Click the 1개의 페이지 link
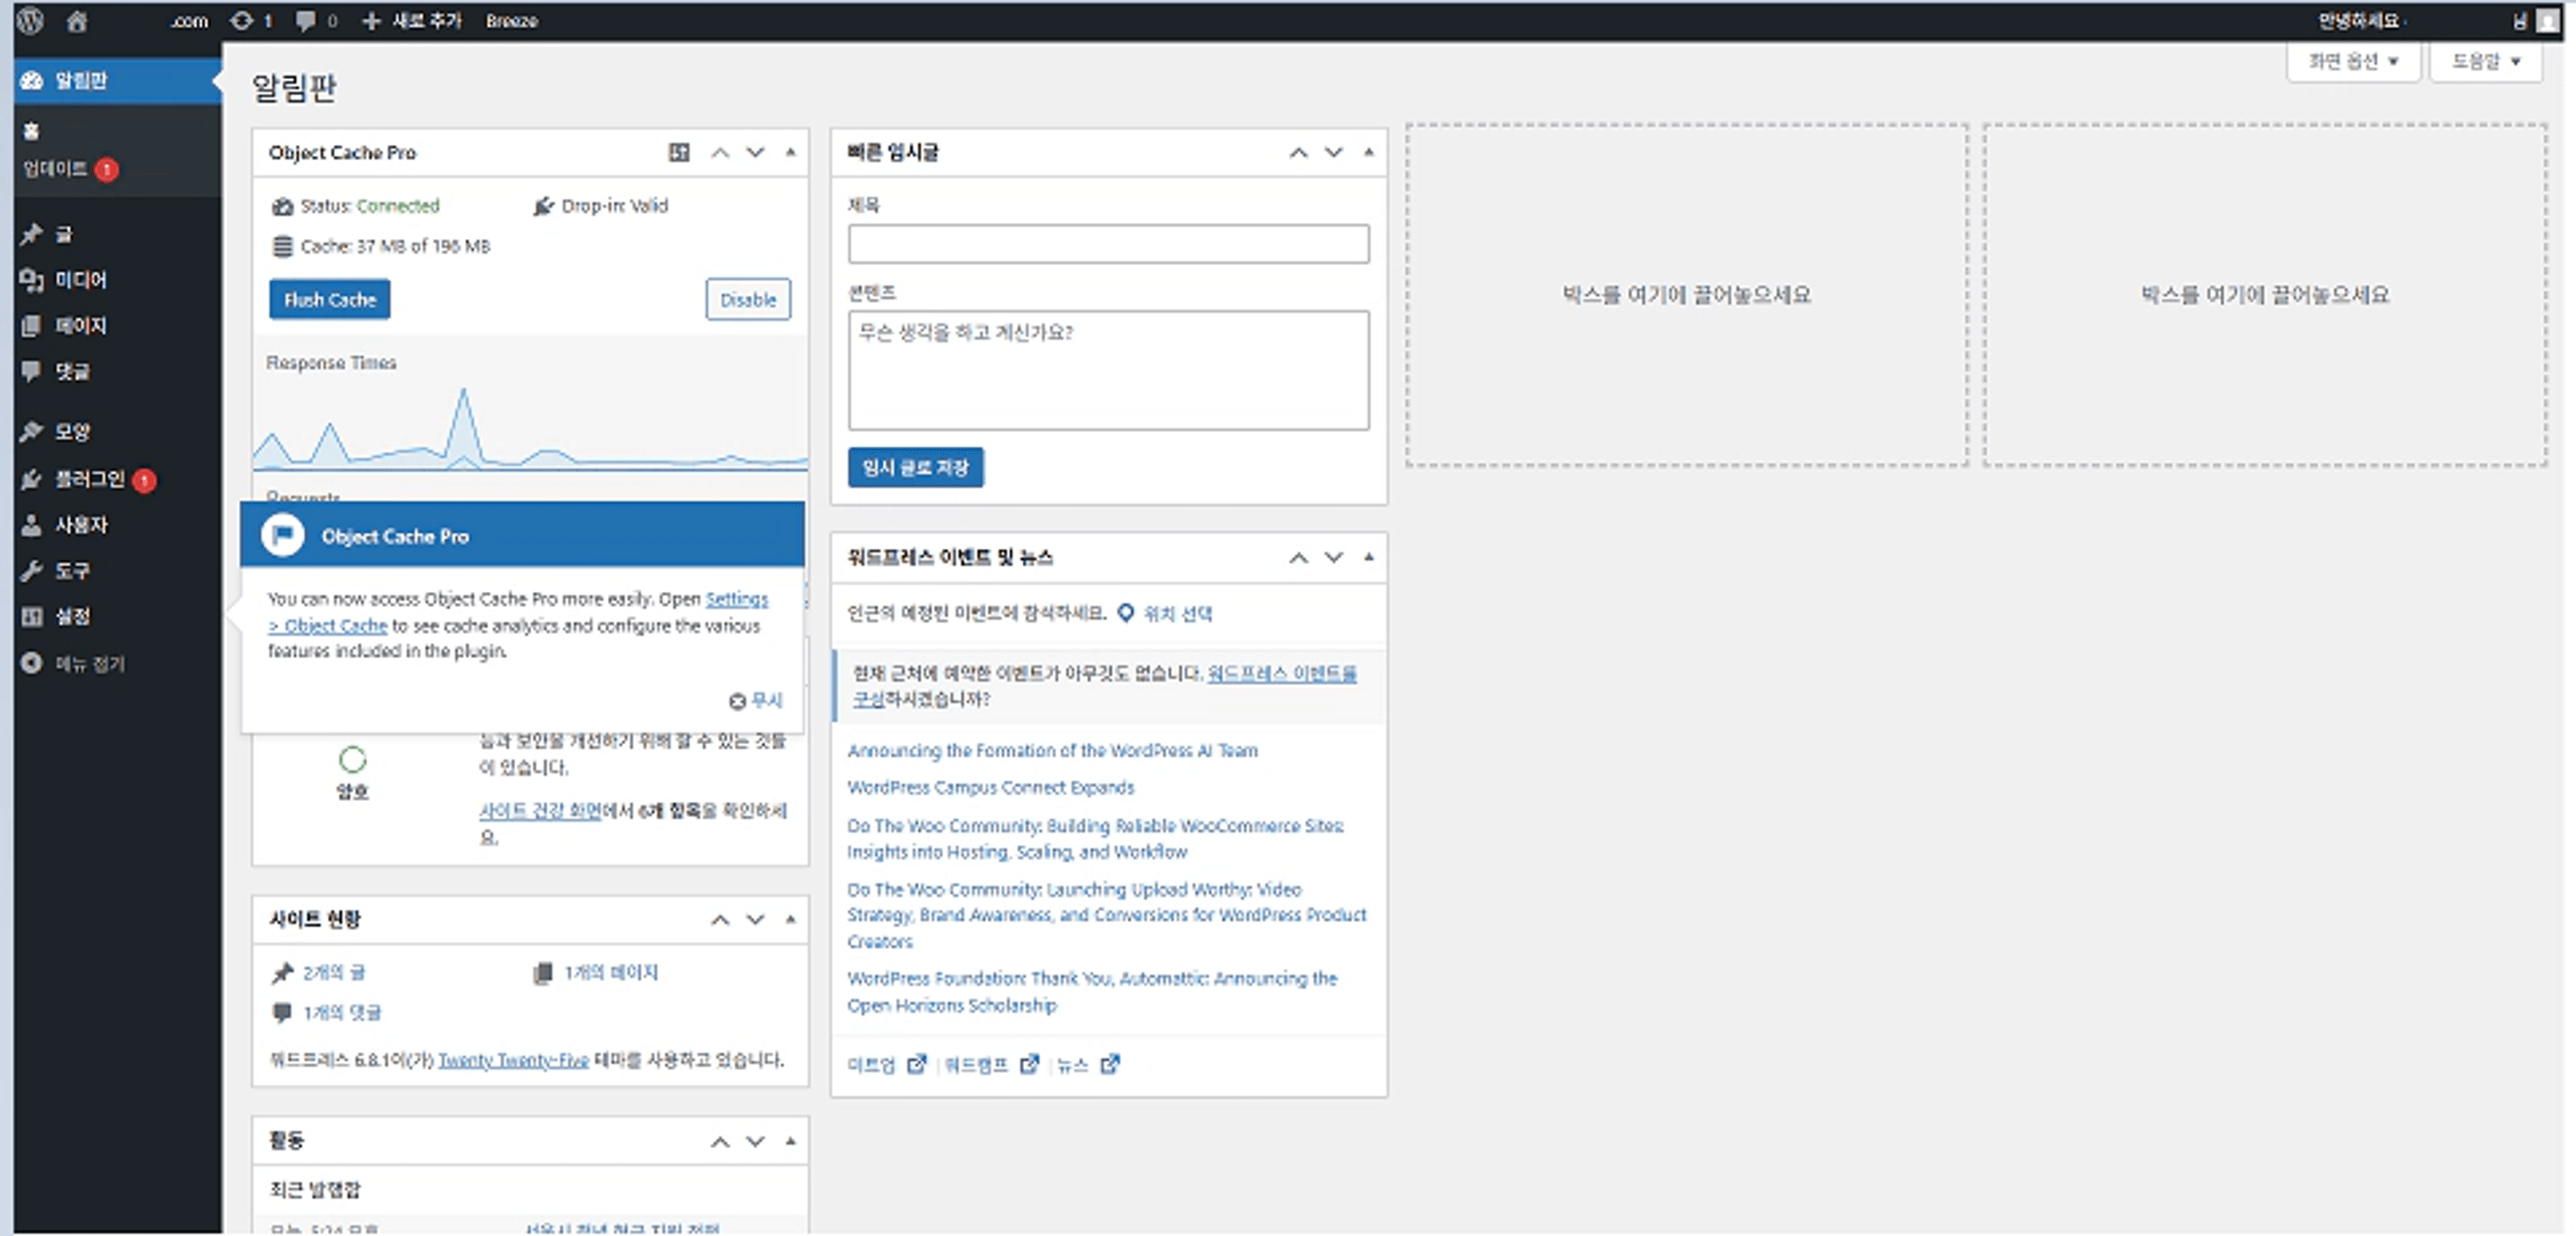This screenshot has width=2576, height=1236. (x=611, y=972)
